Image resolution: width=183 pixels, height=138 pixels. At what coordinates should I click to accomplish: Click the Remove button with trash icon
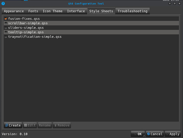(x=61, y=125)
